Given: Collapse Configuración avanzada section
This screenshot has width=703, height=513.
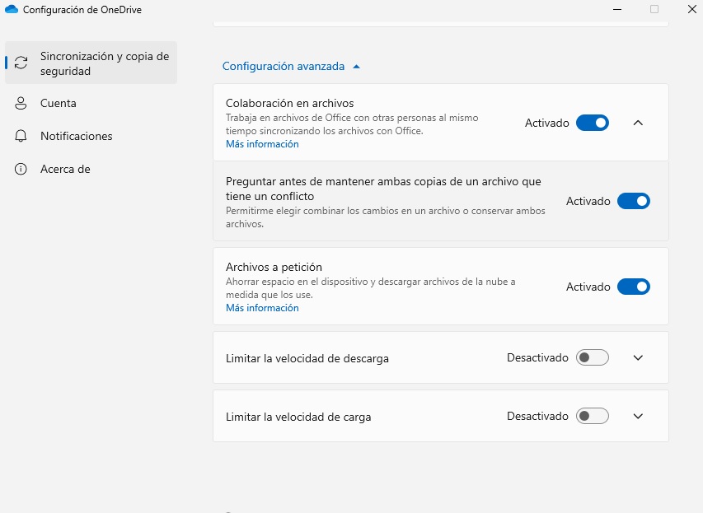Looking at the screenshot, I should [x=292, y=67].
